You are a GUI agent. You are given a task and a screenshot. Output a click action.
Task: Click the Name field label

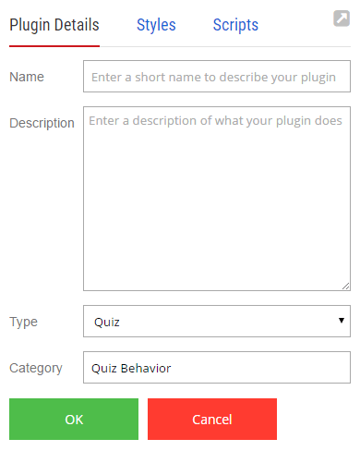pos(27,77)
